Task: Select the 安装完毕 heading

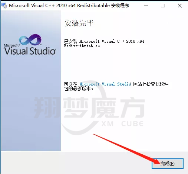Action: pos(79,23)
